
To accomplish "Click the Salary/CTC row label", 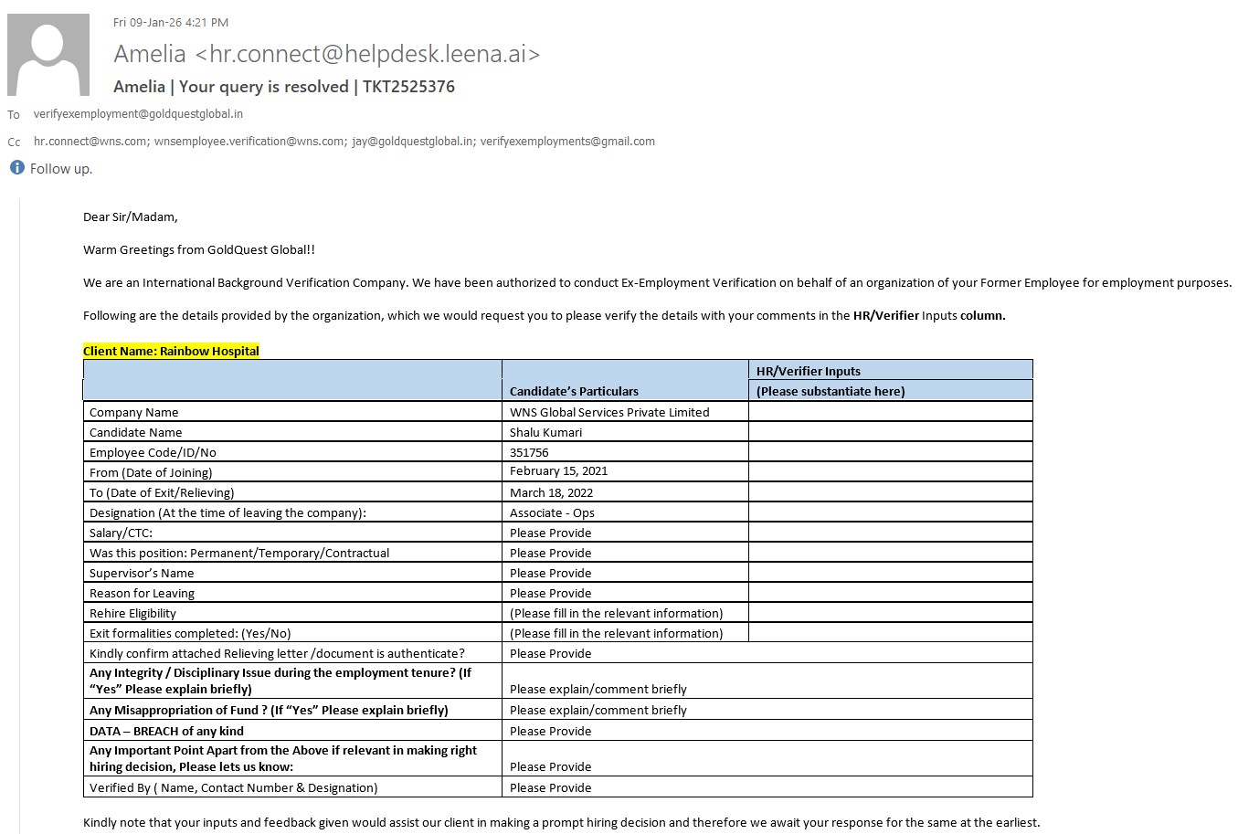I will pyautogui.click(x=121, y=533).
